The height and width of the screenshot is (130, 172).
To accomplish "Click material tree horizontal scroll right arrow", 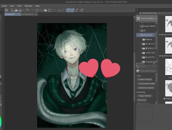I will (154, 64).
